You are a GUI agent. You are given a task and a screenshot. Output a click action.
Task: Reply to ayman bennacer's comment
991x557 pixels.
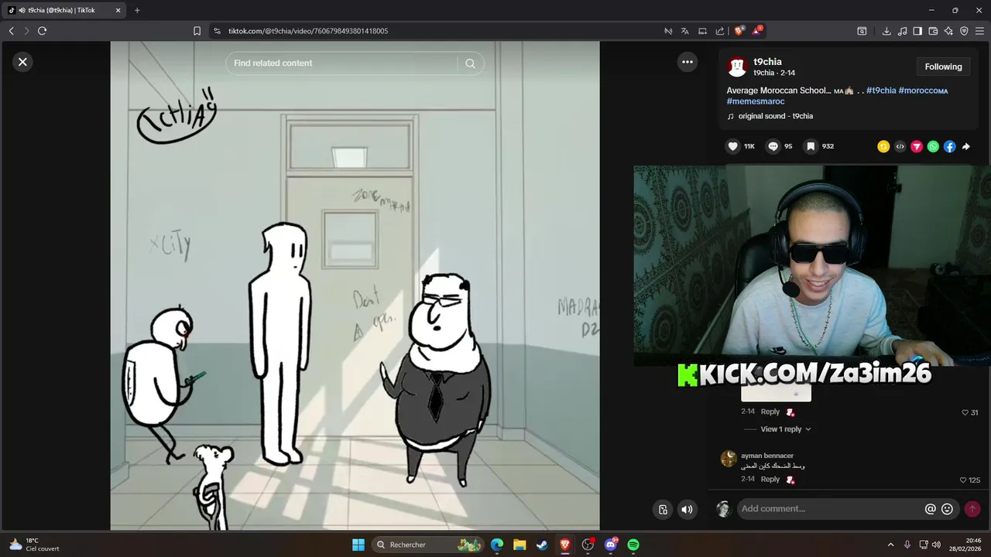pyautogui.click(x=770, y=480)
